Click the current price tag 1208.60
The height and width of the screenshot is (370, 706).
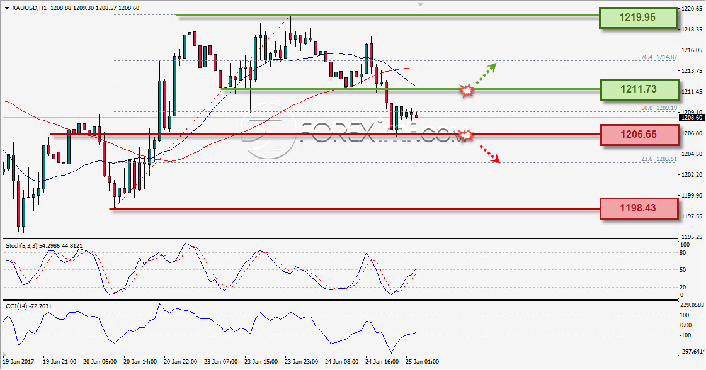click(x=692, y=118)
